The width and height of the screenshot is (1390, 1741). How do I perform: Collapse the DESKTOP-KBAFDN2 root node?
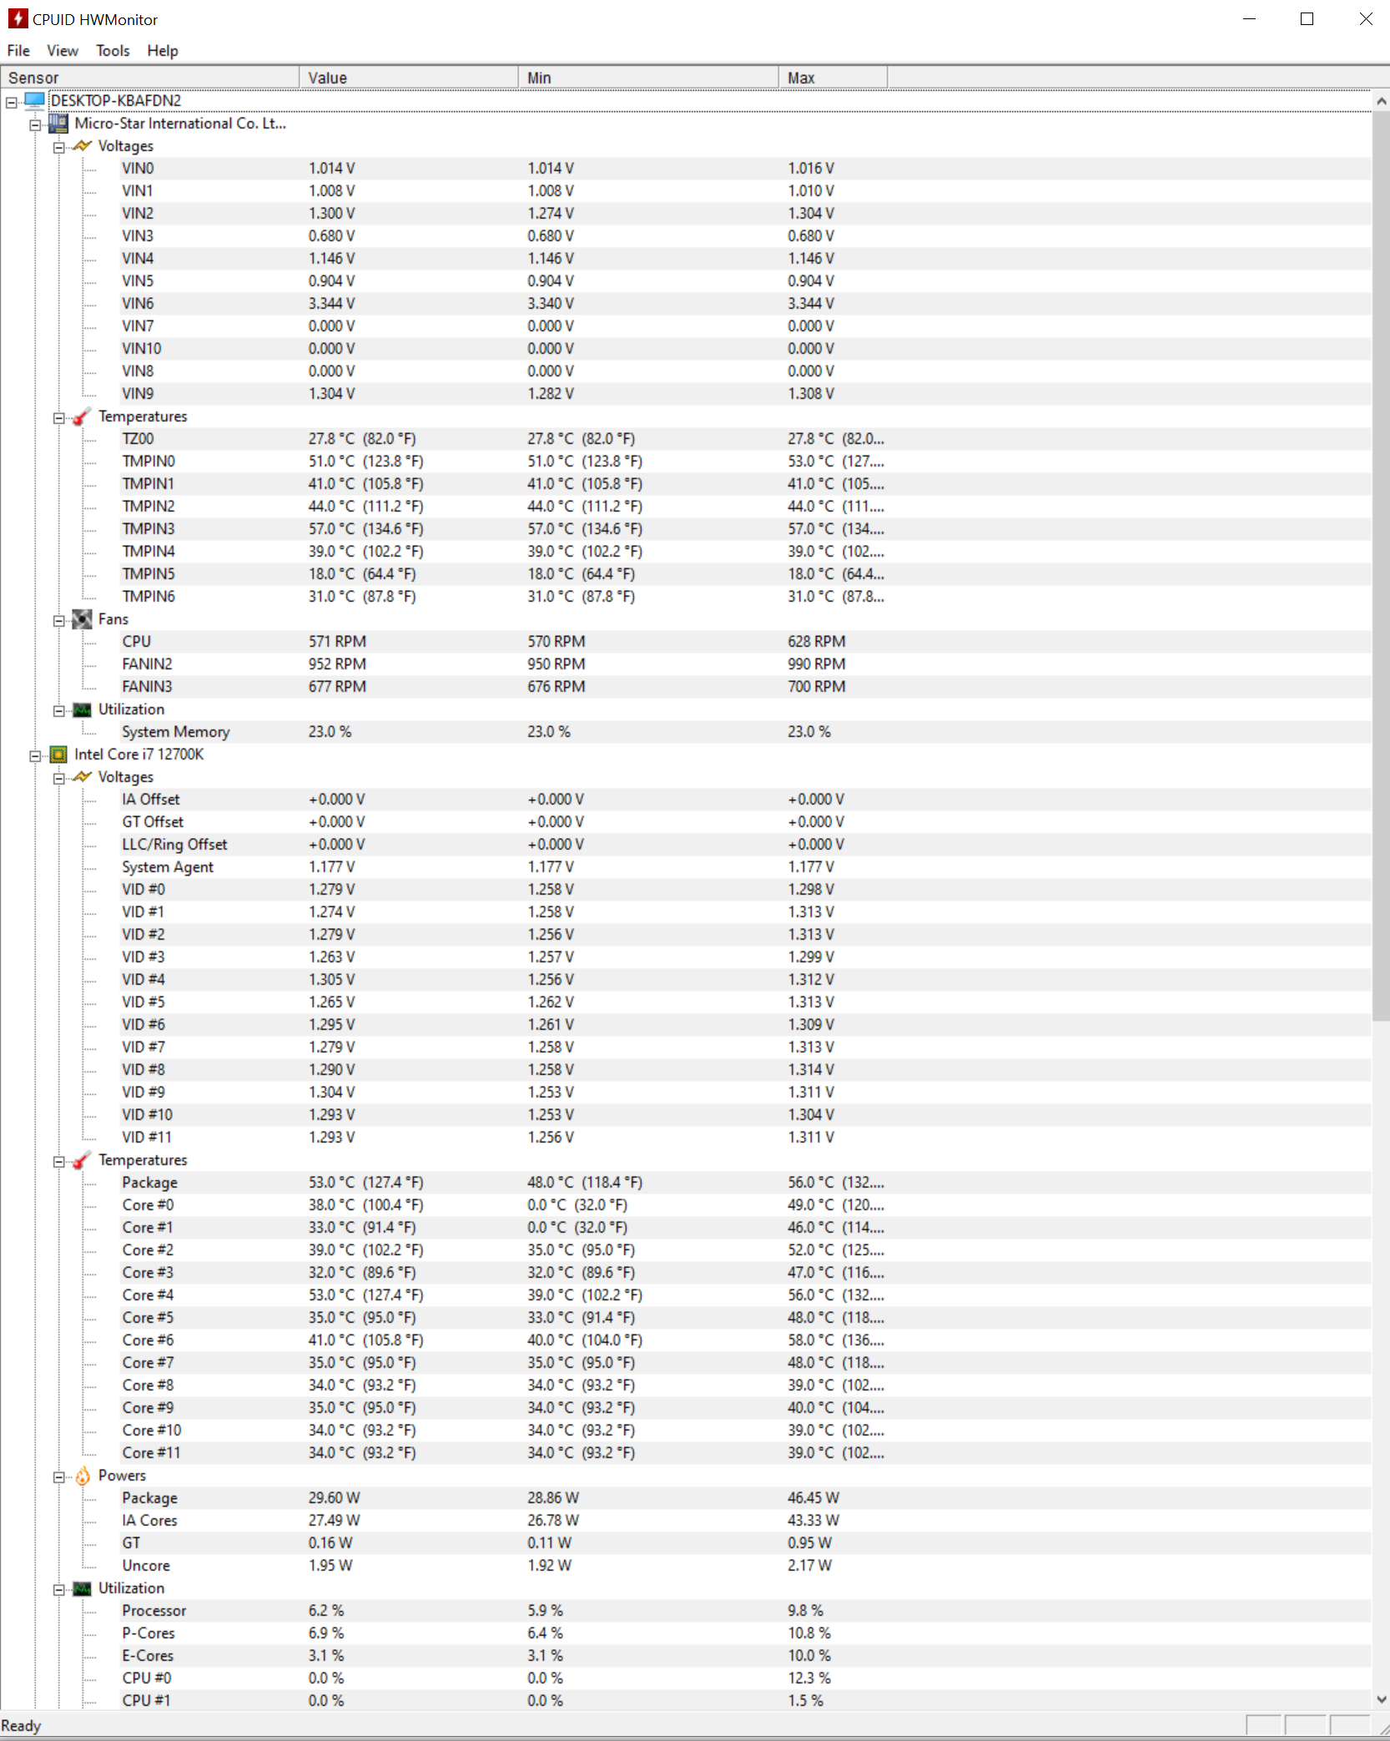coord(12,102)
